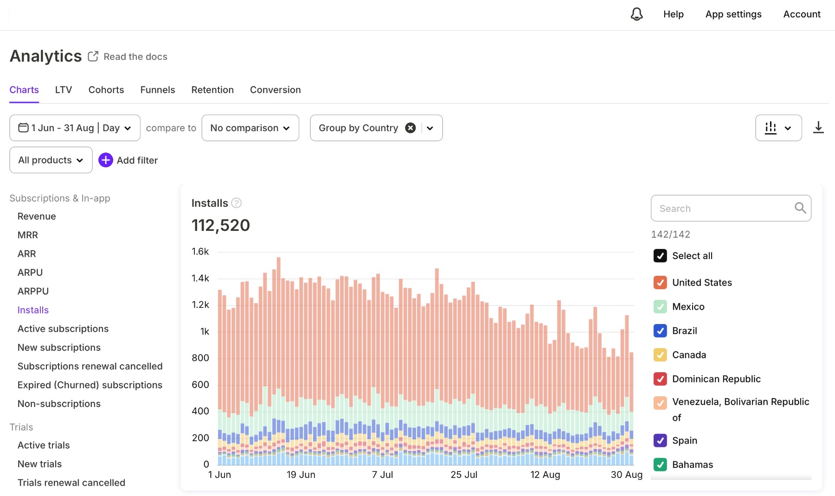Screen dimensions: 835x496
Task: Switch to the Funnels tab
Action: 158,90
